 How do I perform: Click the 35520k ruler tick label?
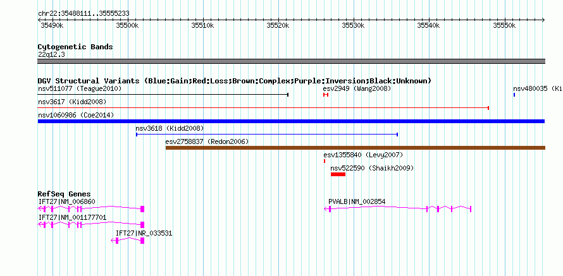(278, 25)
